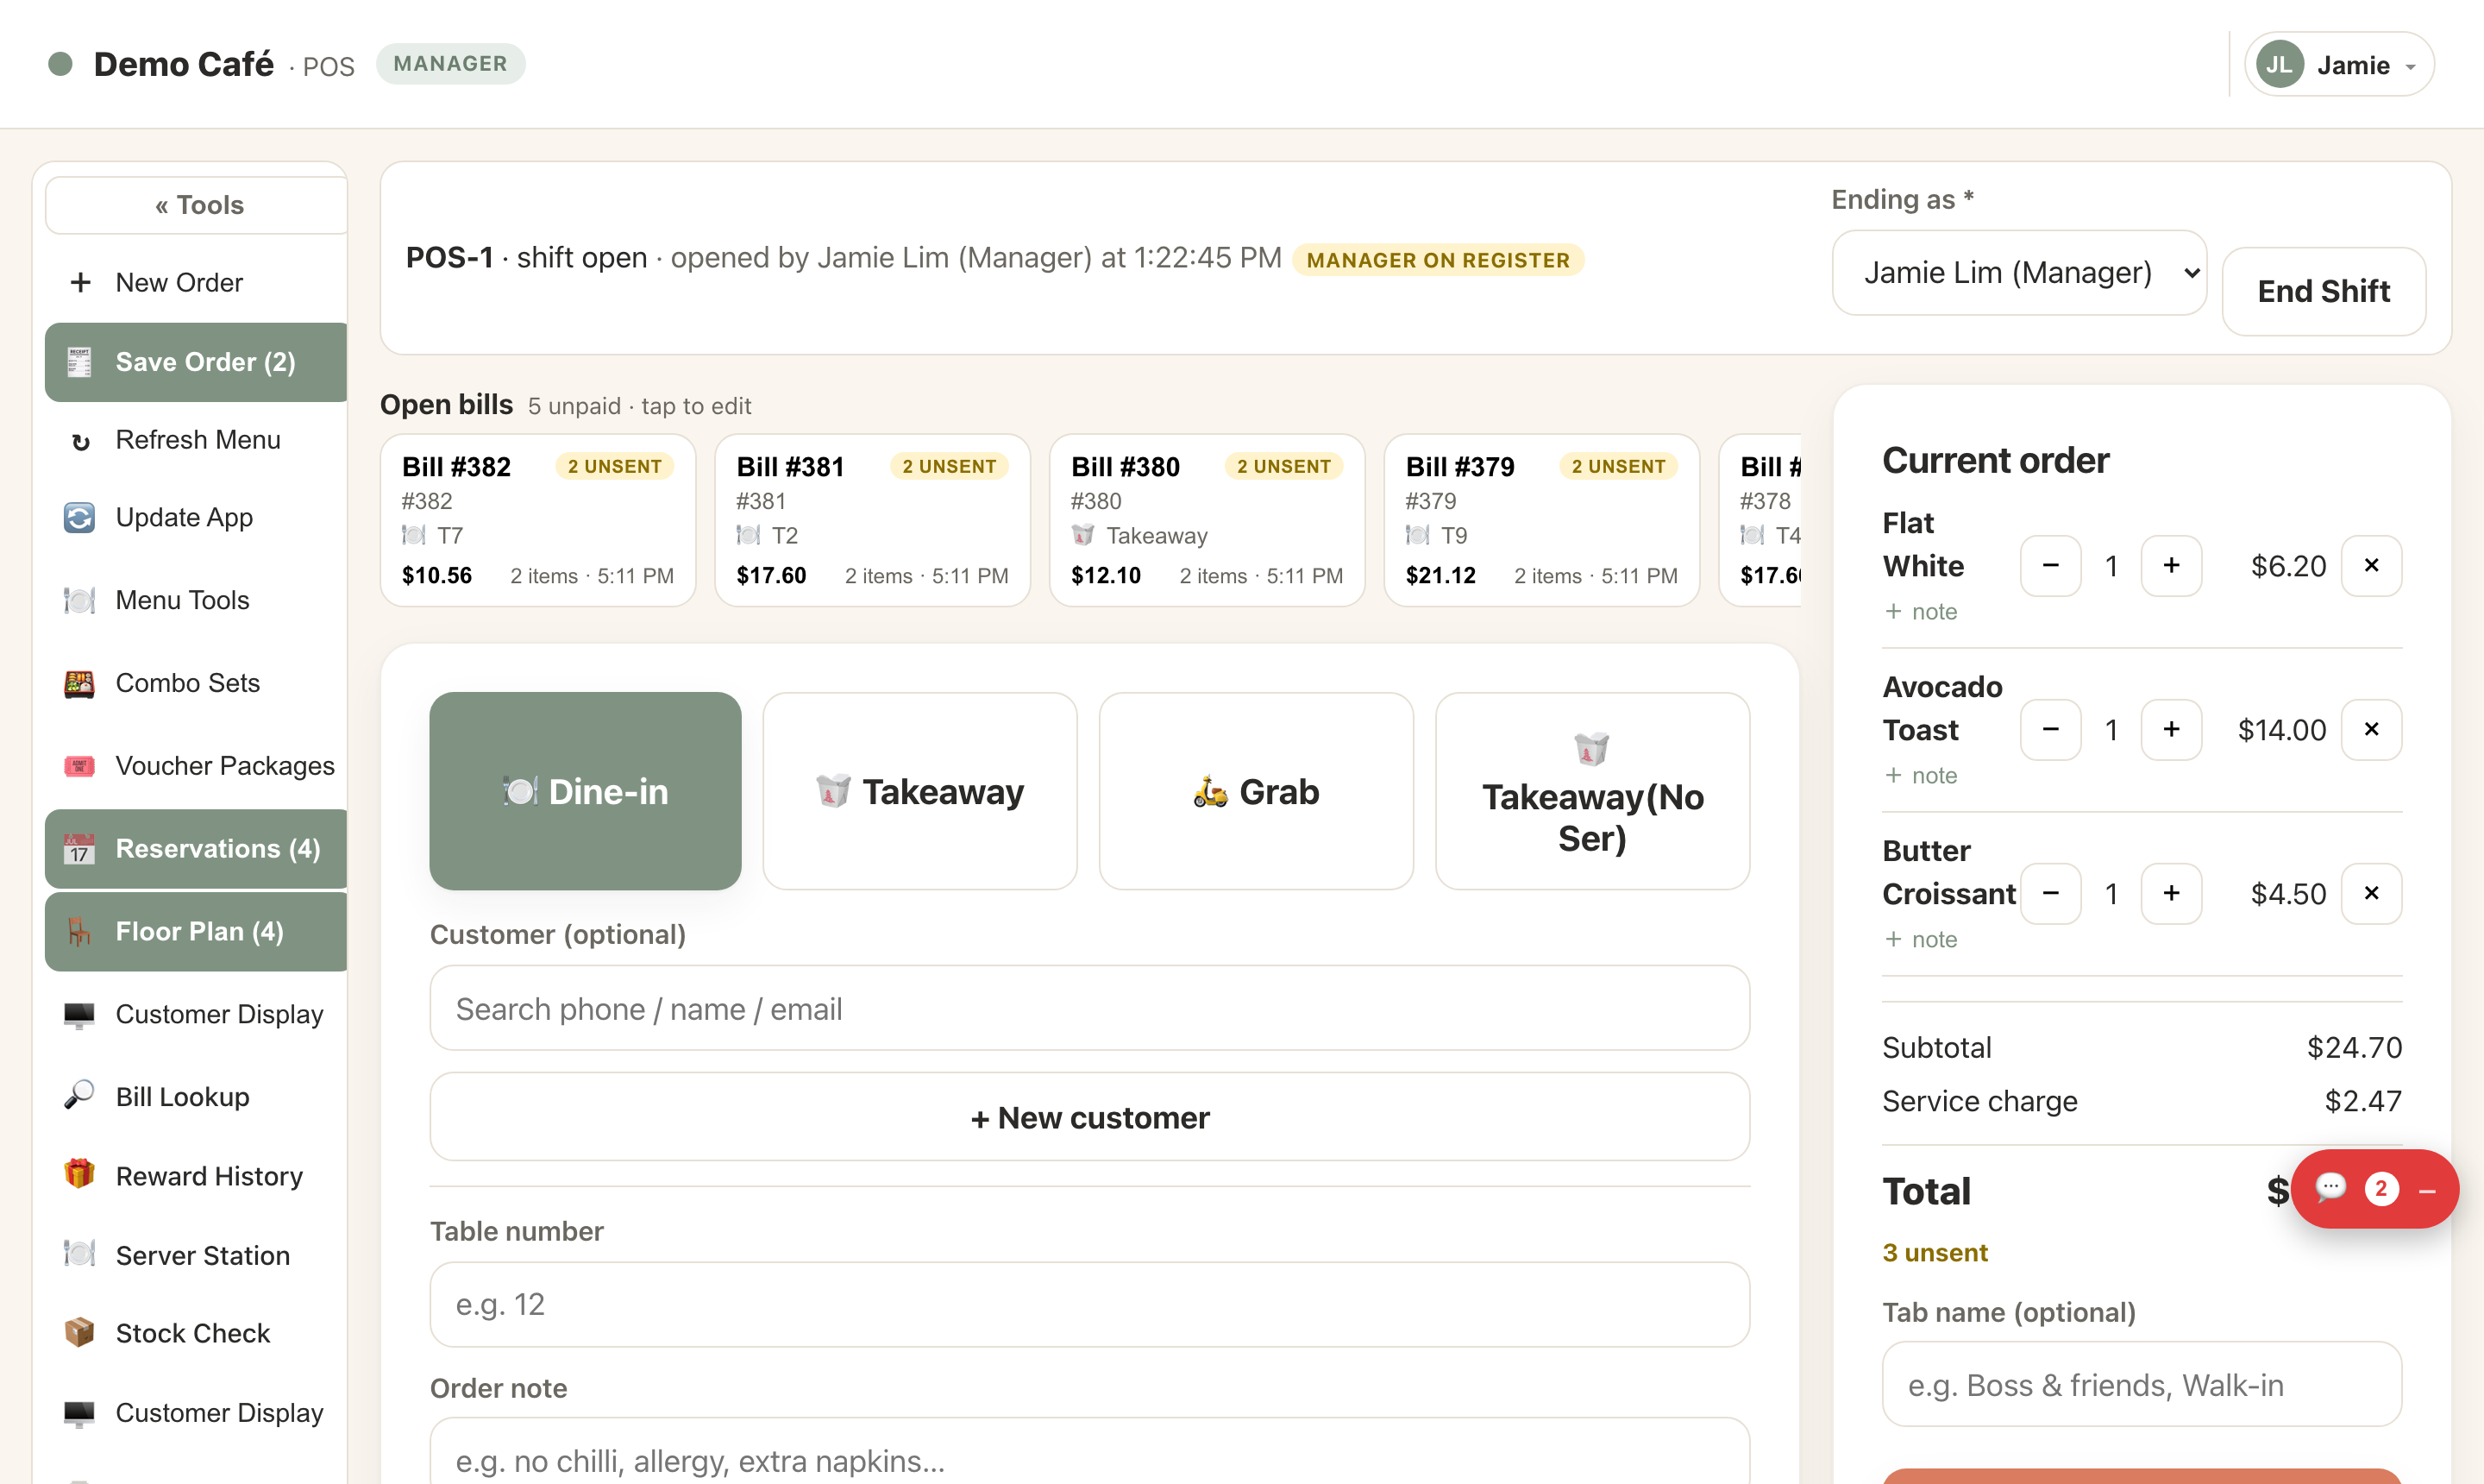Click the Tab name input field
The height and width of the screenshot is (1484, 2484).
pyautogui.click(x=2141, y=1384)
